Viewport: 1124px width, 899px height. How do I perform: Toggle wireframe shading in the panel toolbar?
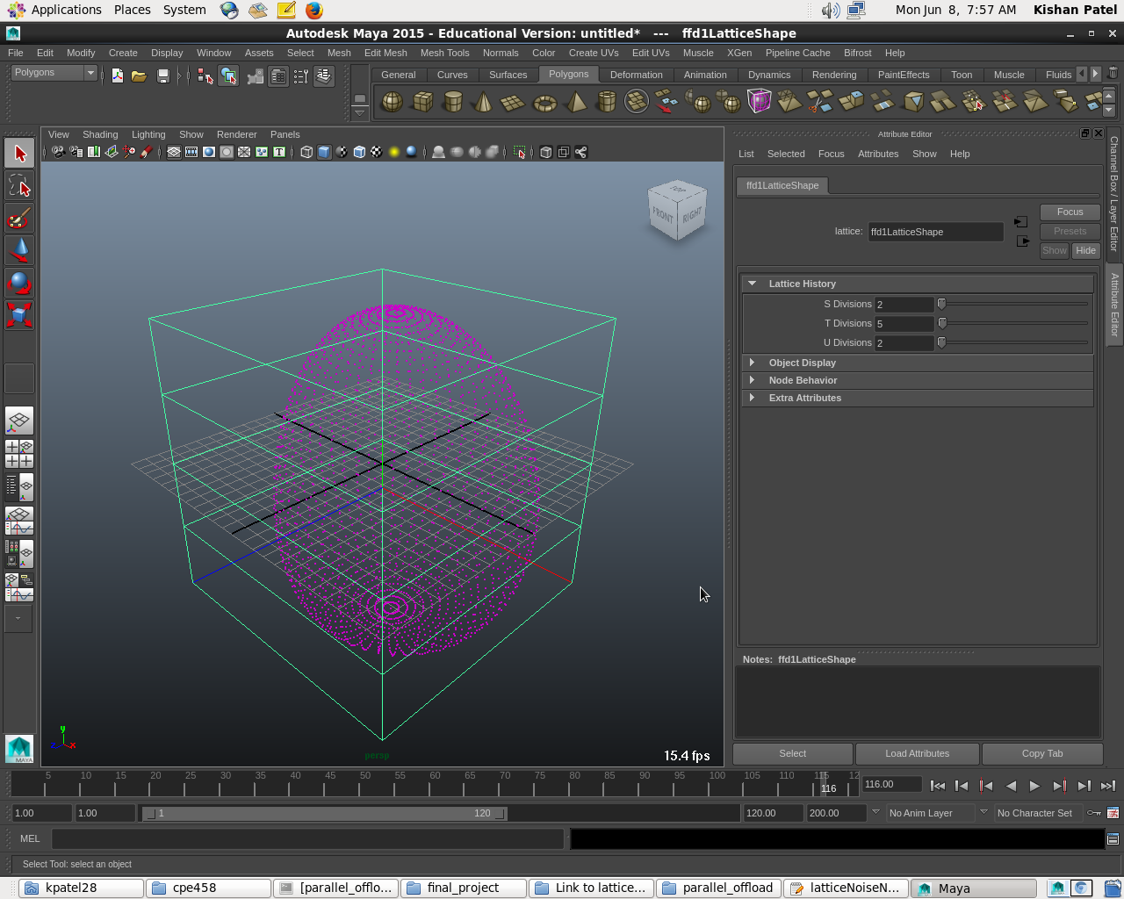click(x=306, y=152)
